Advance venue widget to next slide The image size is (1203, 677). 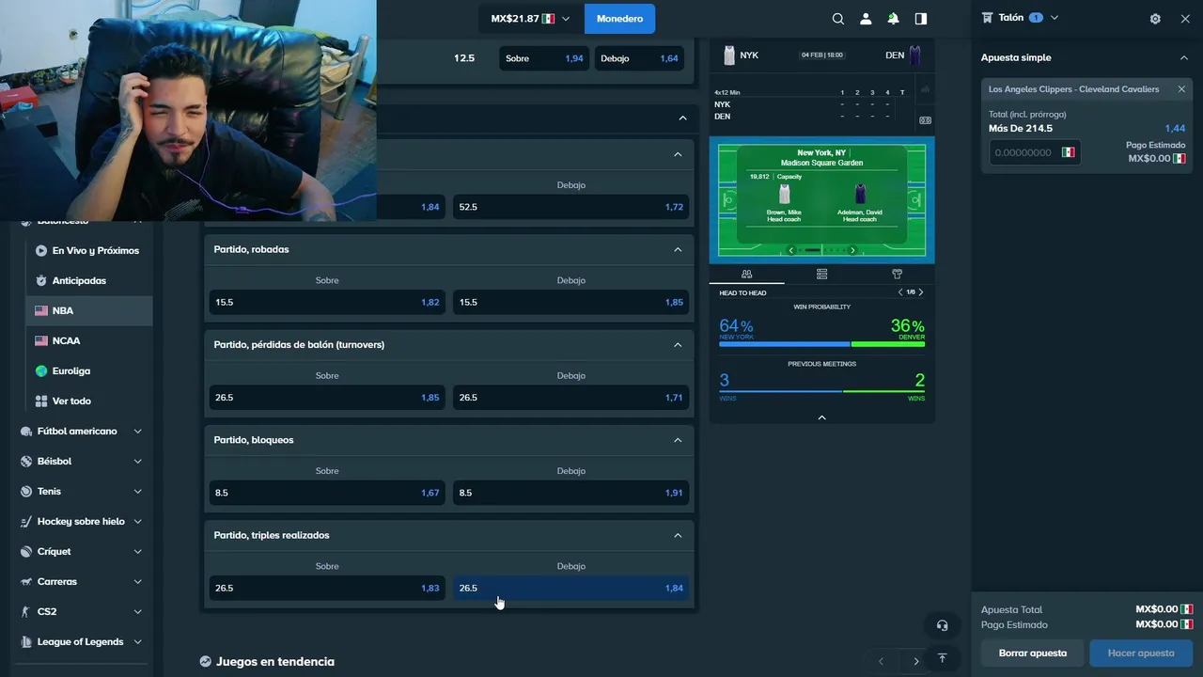click(x=852, y=250)
